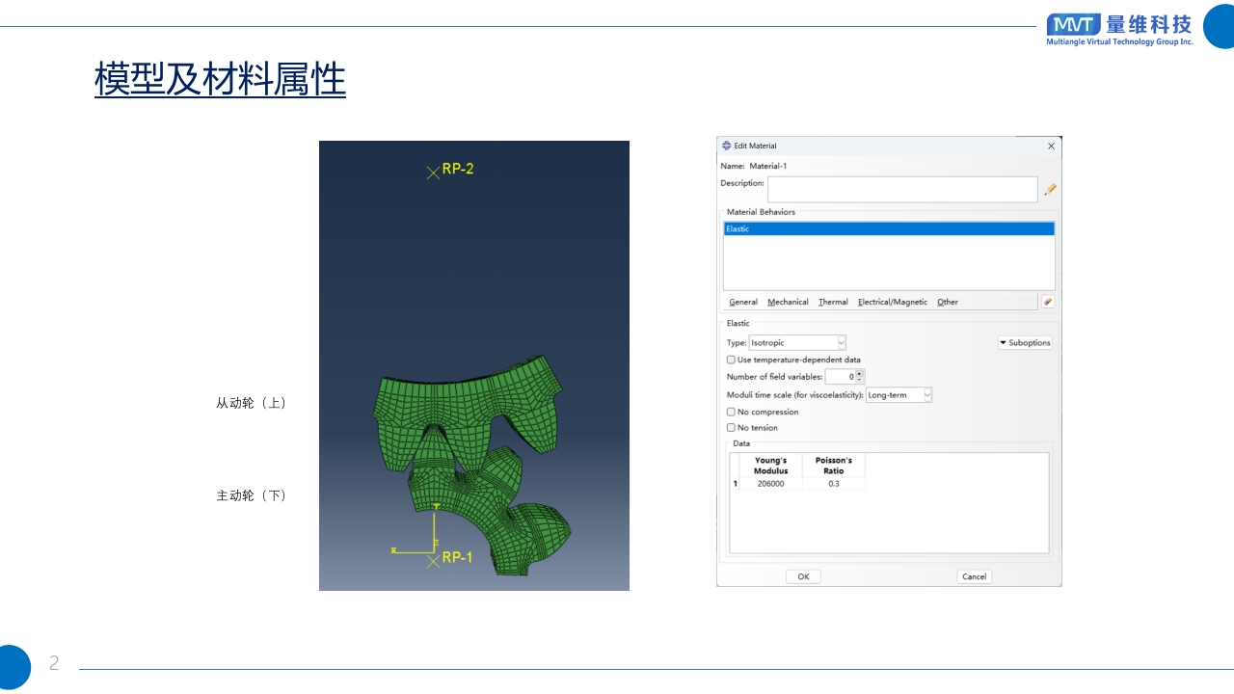Open the Thermal menu

833,302
